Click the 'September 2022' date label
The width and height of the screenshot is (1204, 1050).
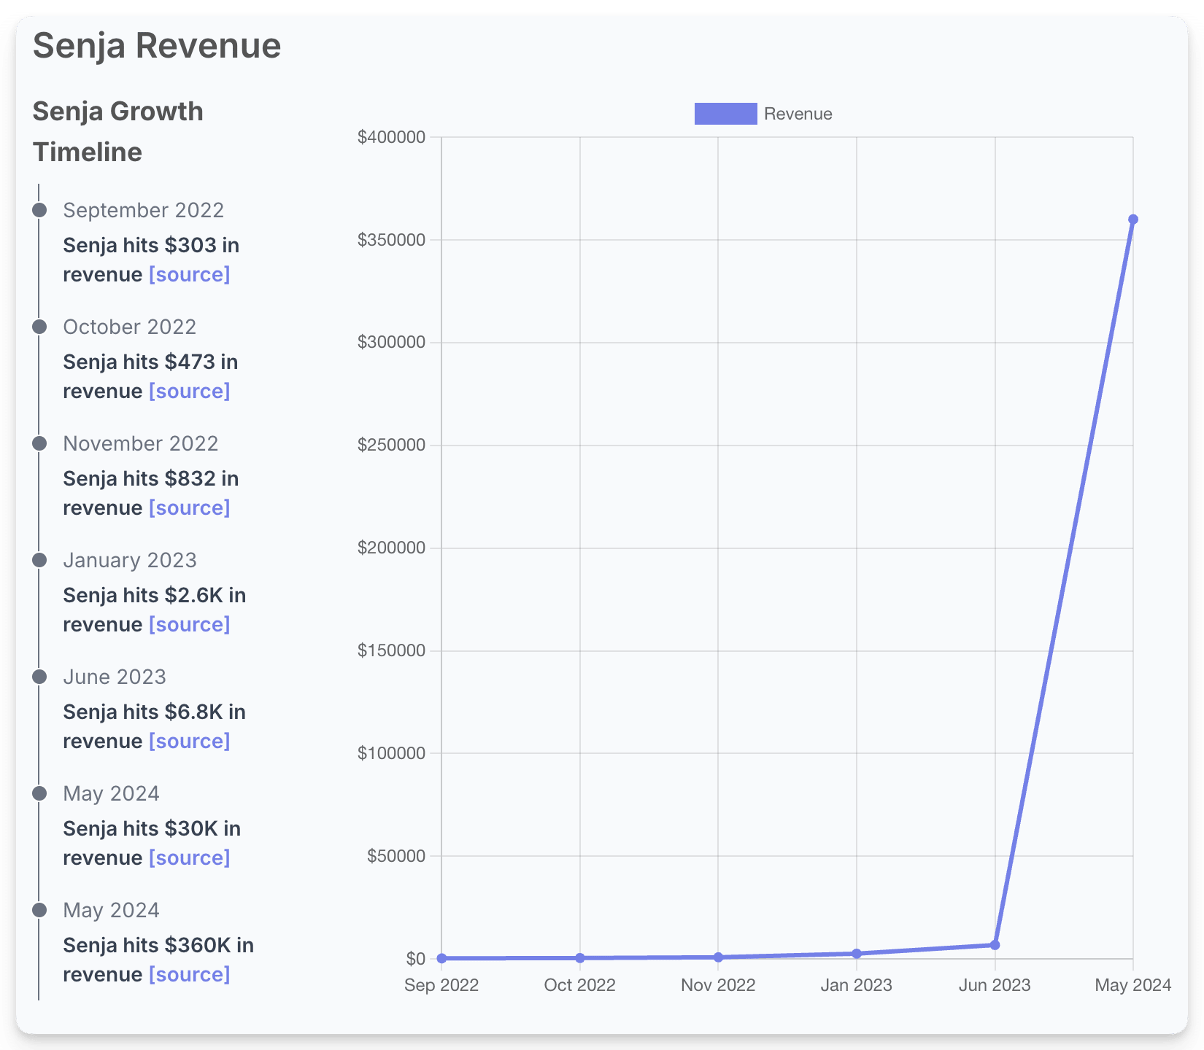tap(144, 210)
